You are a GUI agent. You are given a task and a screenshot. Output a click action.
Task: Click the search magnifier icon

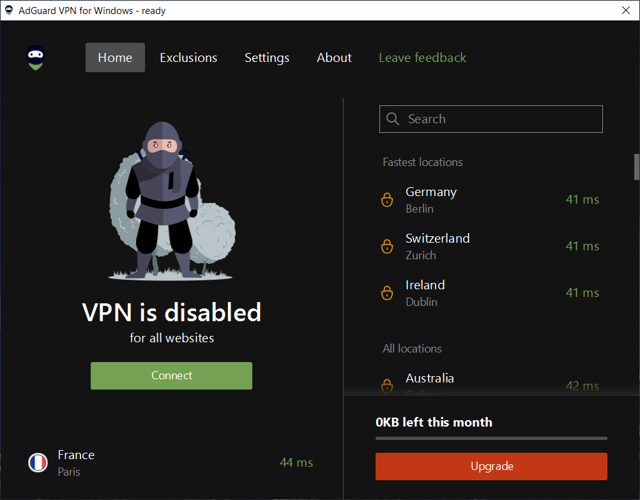tap(393, 119)
